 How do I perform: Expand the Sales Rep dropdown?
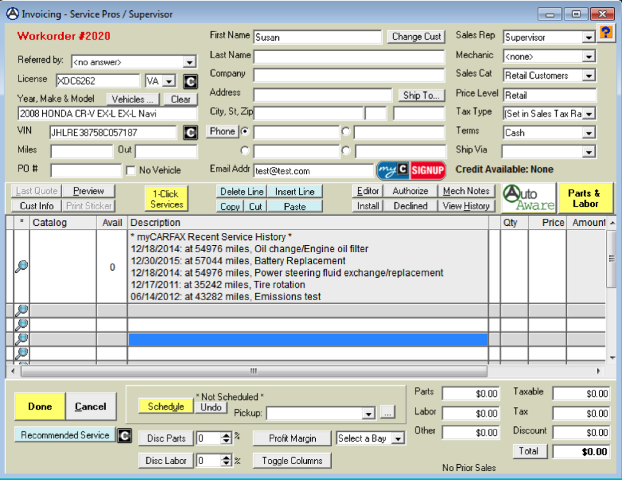pyautogui.click(x=589, y=37)
